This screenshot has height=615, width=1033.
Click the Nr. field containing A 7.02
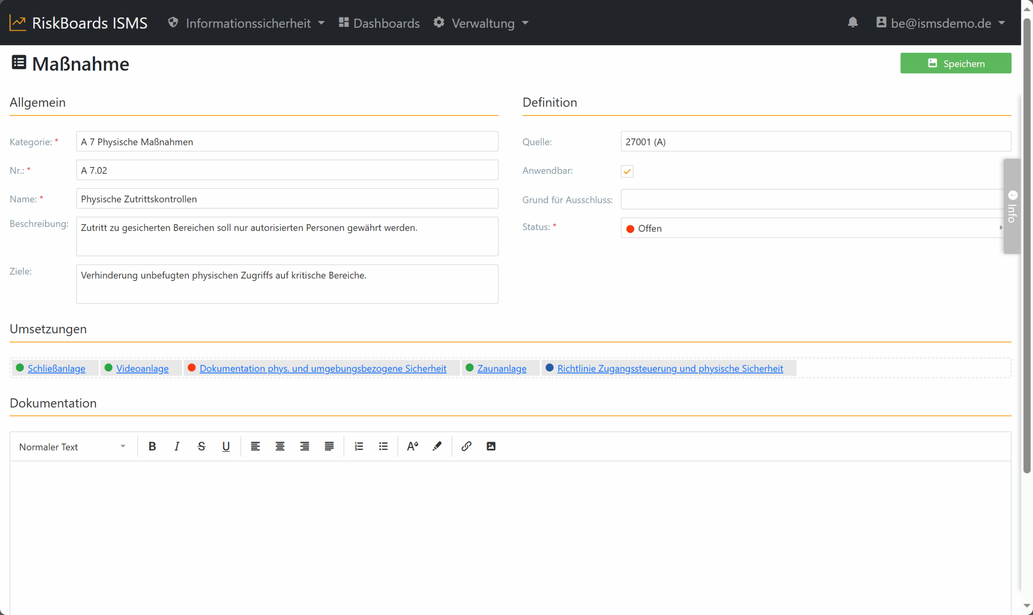[287, 170]
